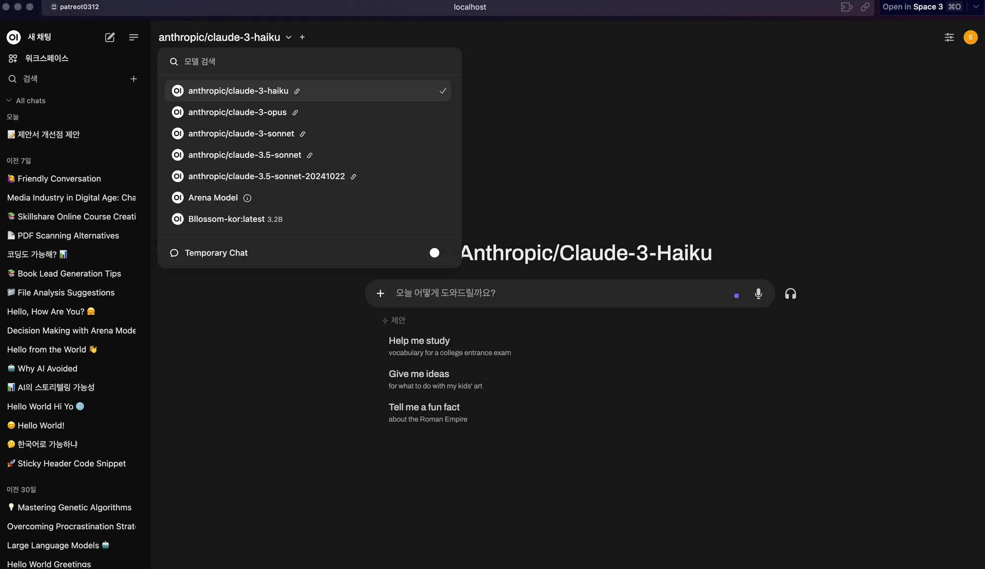
Task: Click the Help me study suggestion
Action: click(419, 341)
